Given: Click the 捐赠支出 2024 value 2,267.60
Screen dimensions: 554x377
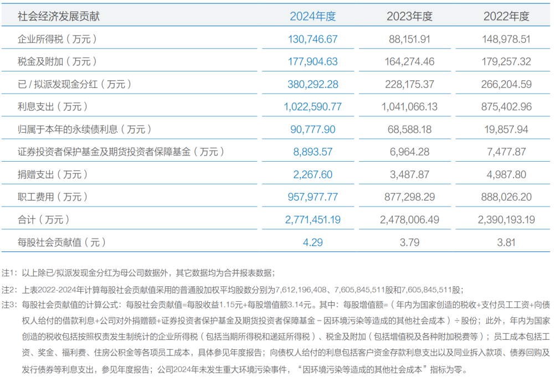Looking at the screenshot, I should tap(312, 174).
